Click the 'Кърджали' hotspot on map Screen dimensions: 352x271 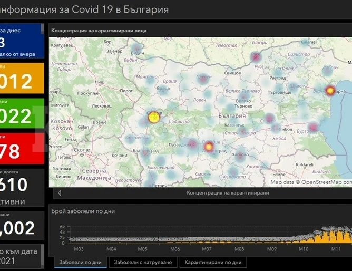[x=233, y=172]
